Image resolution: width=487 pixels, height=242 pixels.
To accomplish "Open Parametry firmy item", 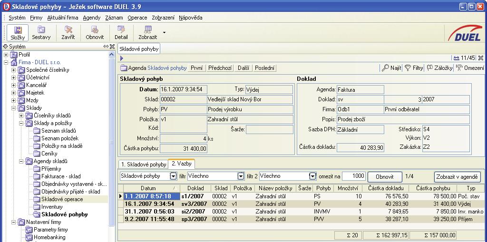I will 50,230.
